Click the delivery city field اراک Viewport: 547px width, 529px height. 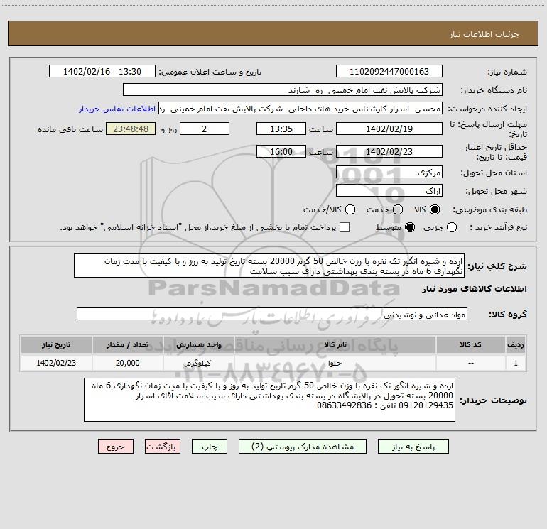(389, 191)
